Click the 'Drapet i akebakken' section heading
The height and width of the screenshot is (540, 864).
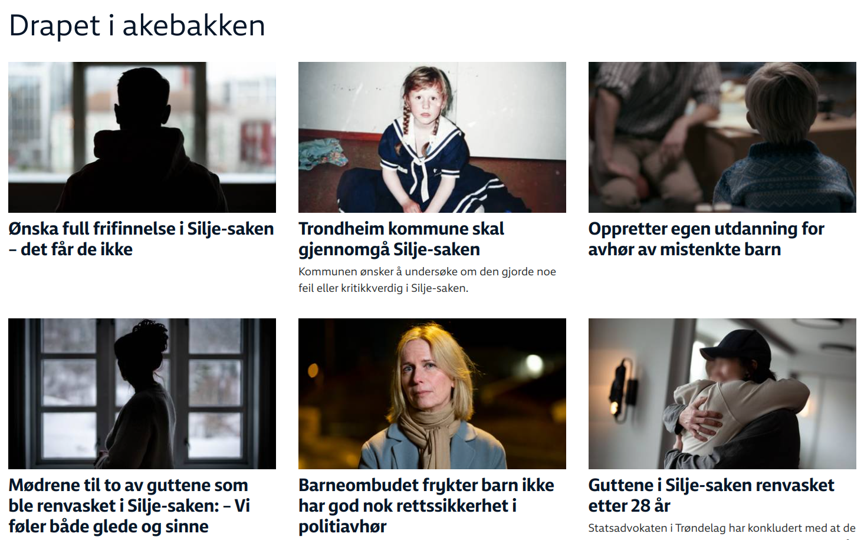pos(137,26)
